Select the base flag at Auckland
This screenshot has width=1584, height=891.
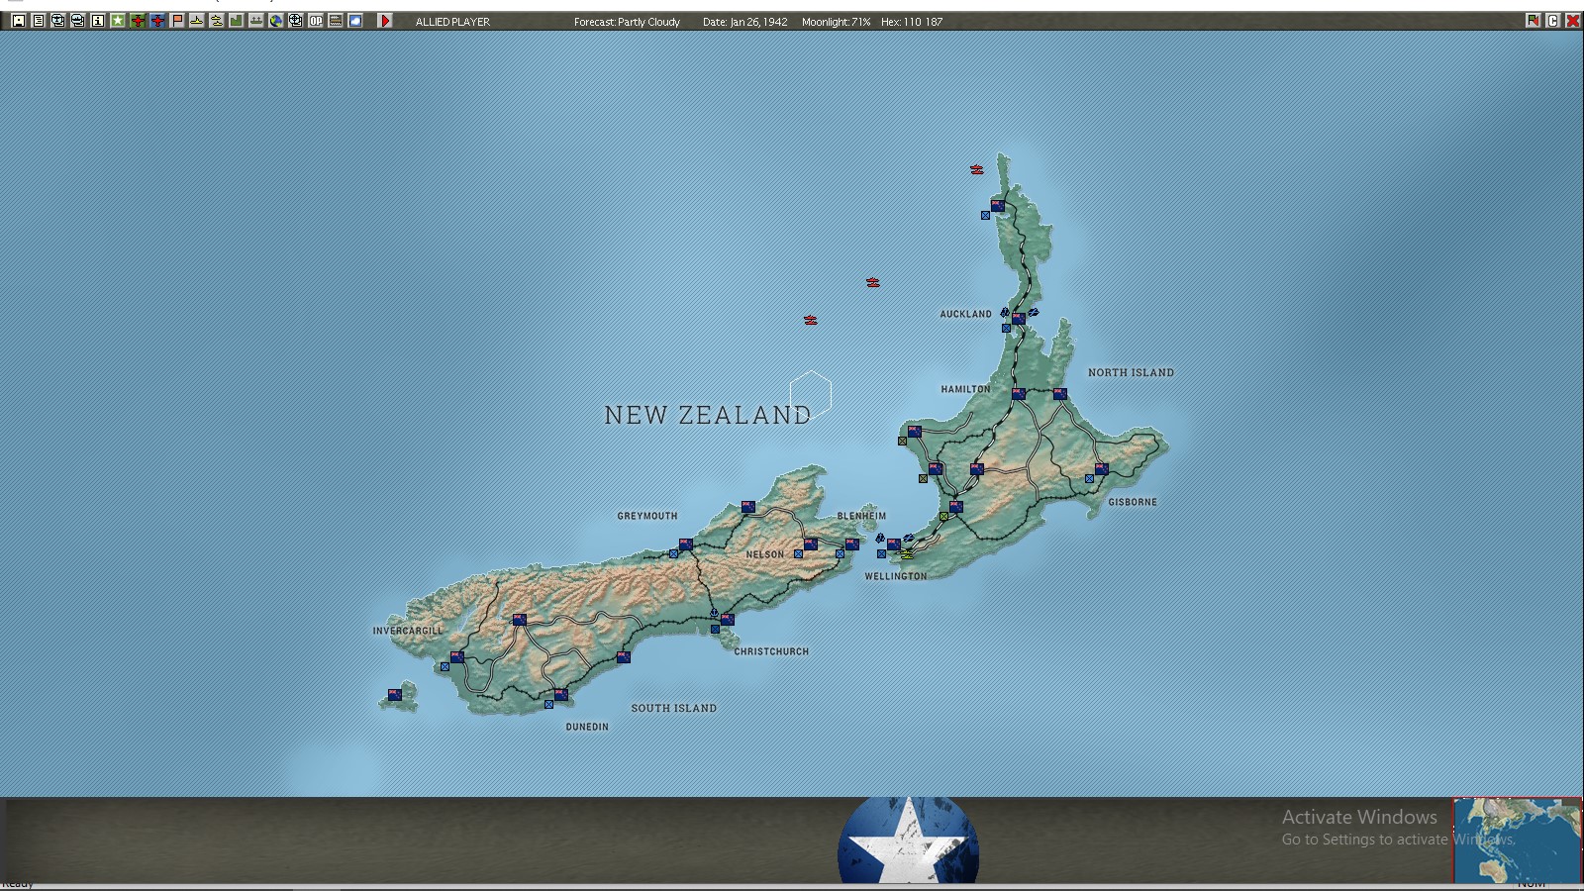[1019, 319]
